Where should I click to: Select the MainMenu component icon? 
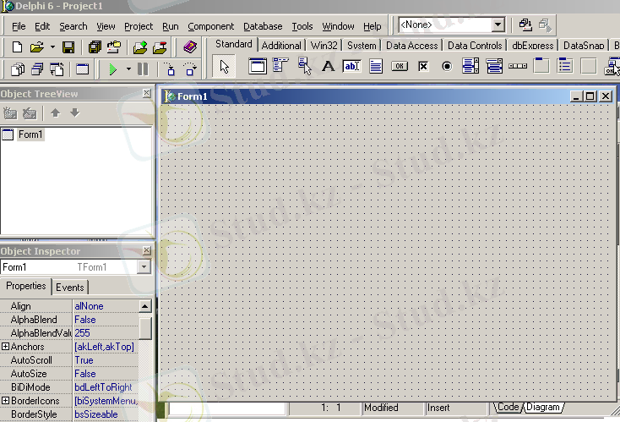(x=280, y=66)
